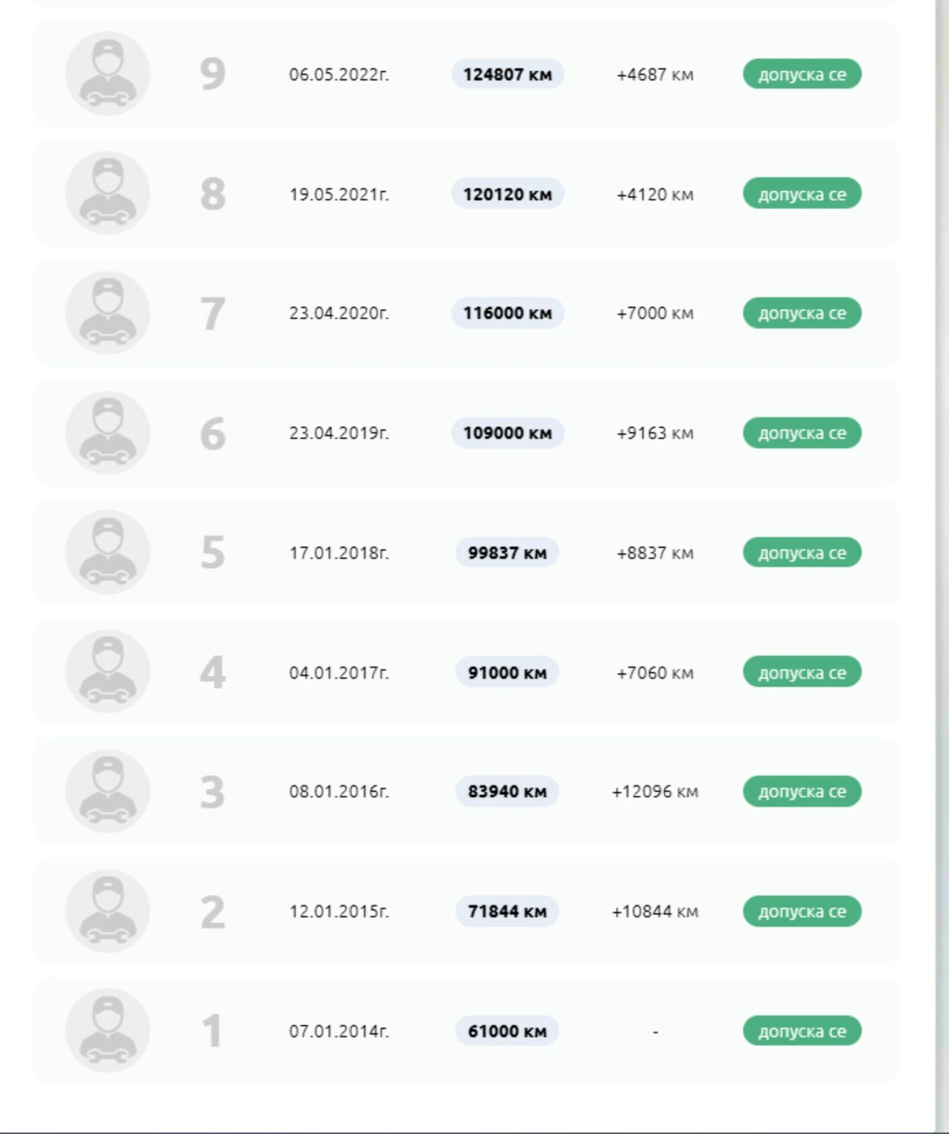The height and width of the screenshot is (1134, 949).
Task: Click the mechanic avatar icon for inspection 3
Action: [x=107, y=792]
